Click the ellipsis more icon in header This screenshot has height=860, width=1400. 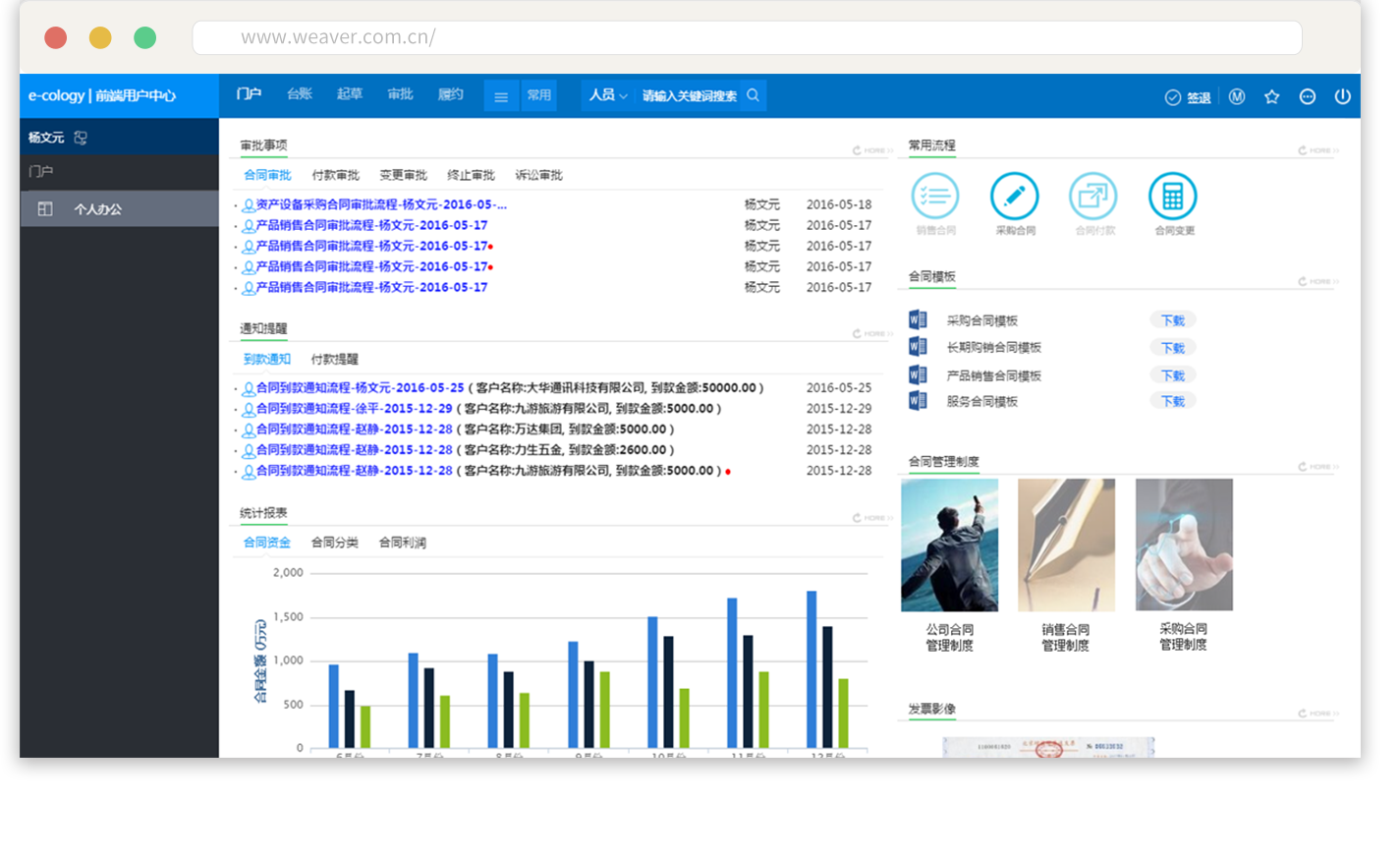(x=1307, y=96)
